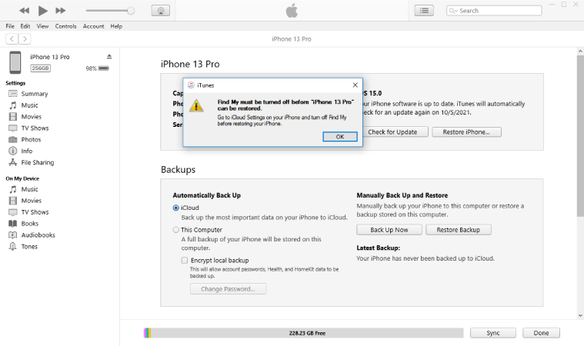Click the Play button
The height and width of the screenshot is (346, 584).
43,11
